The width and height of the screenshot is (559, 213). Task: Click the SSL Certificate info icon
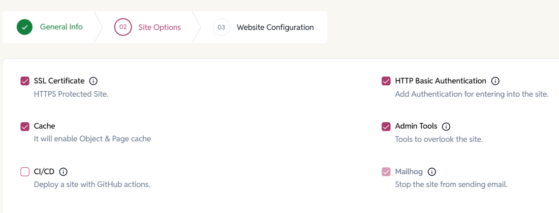93,81
